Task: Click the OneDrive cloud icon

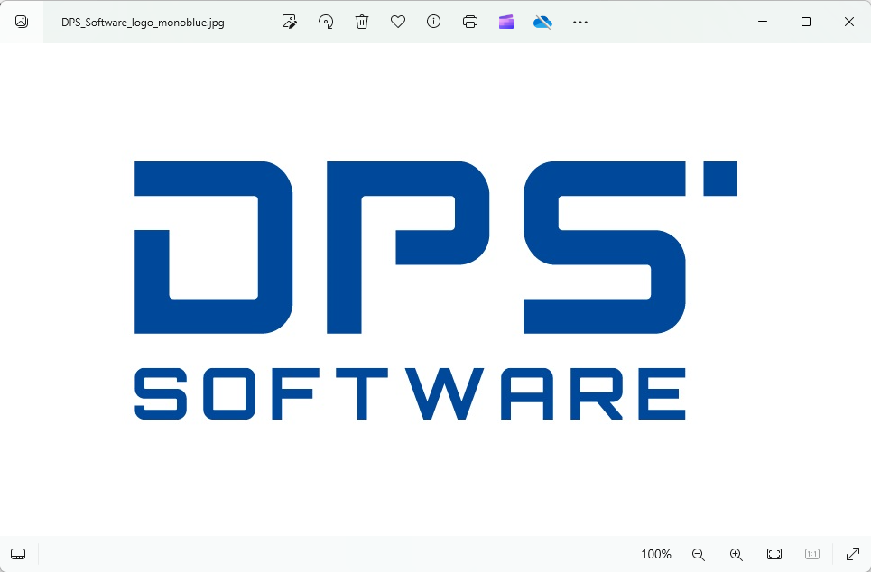Action: coord(542,22)
